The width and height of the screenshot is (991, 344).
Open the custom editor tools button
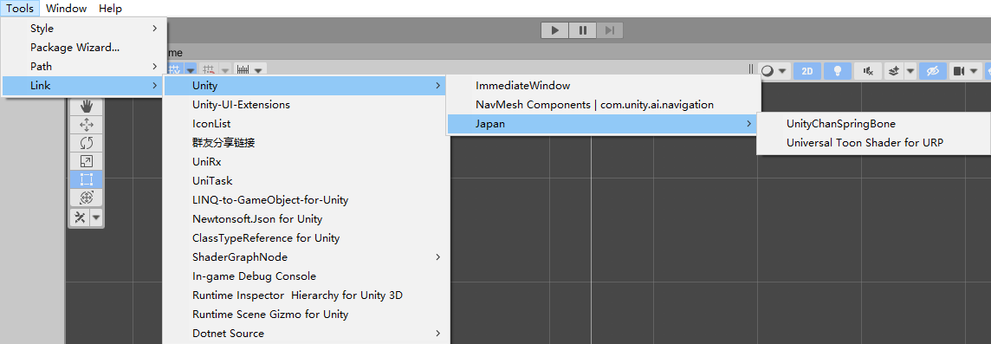81,217
